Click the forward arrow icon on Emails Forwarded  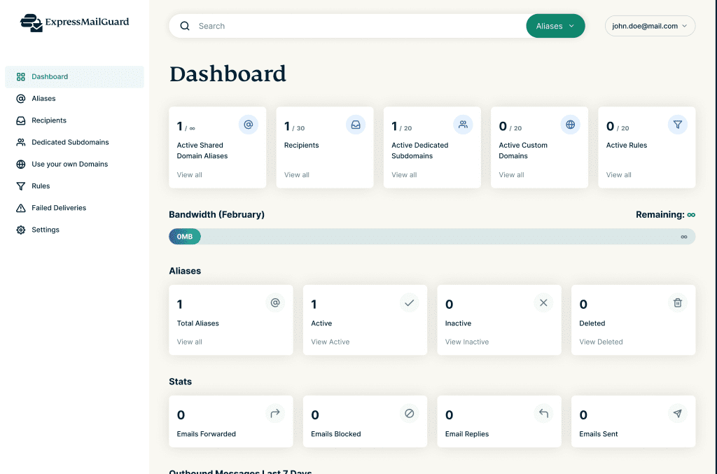pyautogui.click(x=274, y=413)
